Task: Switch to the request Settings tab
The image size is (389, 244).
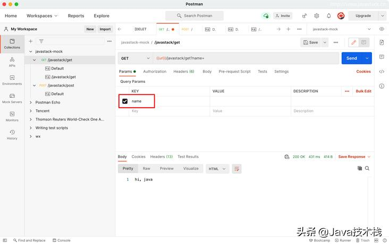Action: [281, 71]
